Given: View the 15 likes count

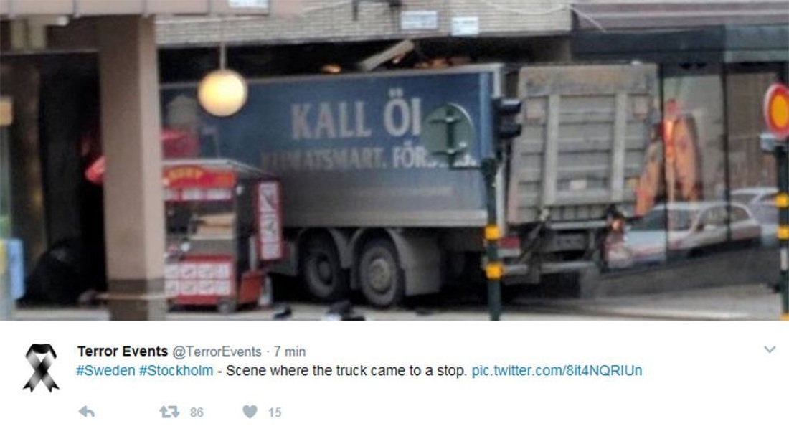Looking at the screenshot, I should (x=275, y=412).
